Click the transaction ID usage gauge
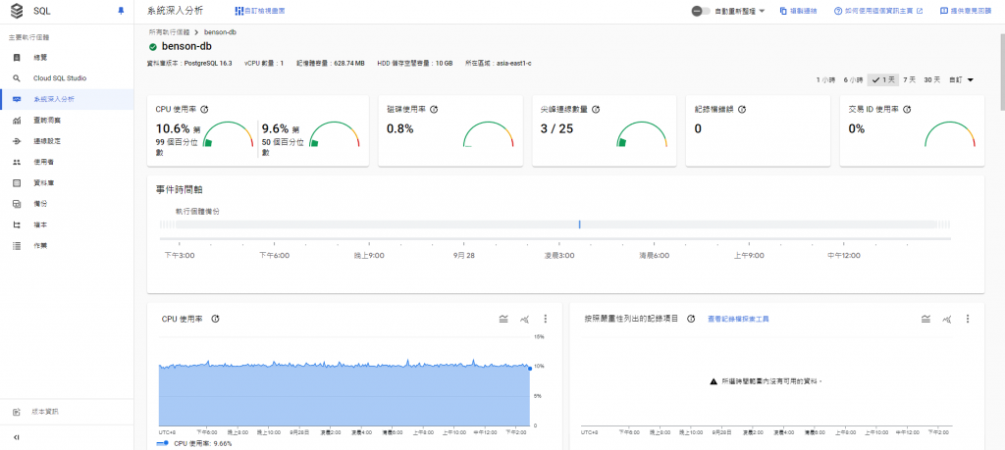Viewport: 1005px width, 450px height. point(949,134)
